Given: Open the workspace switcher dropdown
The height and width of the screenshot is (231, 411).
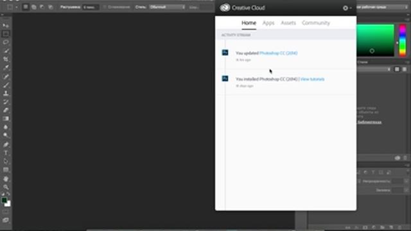Looking at the screenshot, I should (383, 7).
